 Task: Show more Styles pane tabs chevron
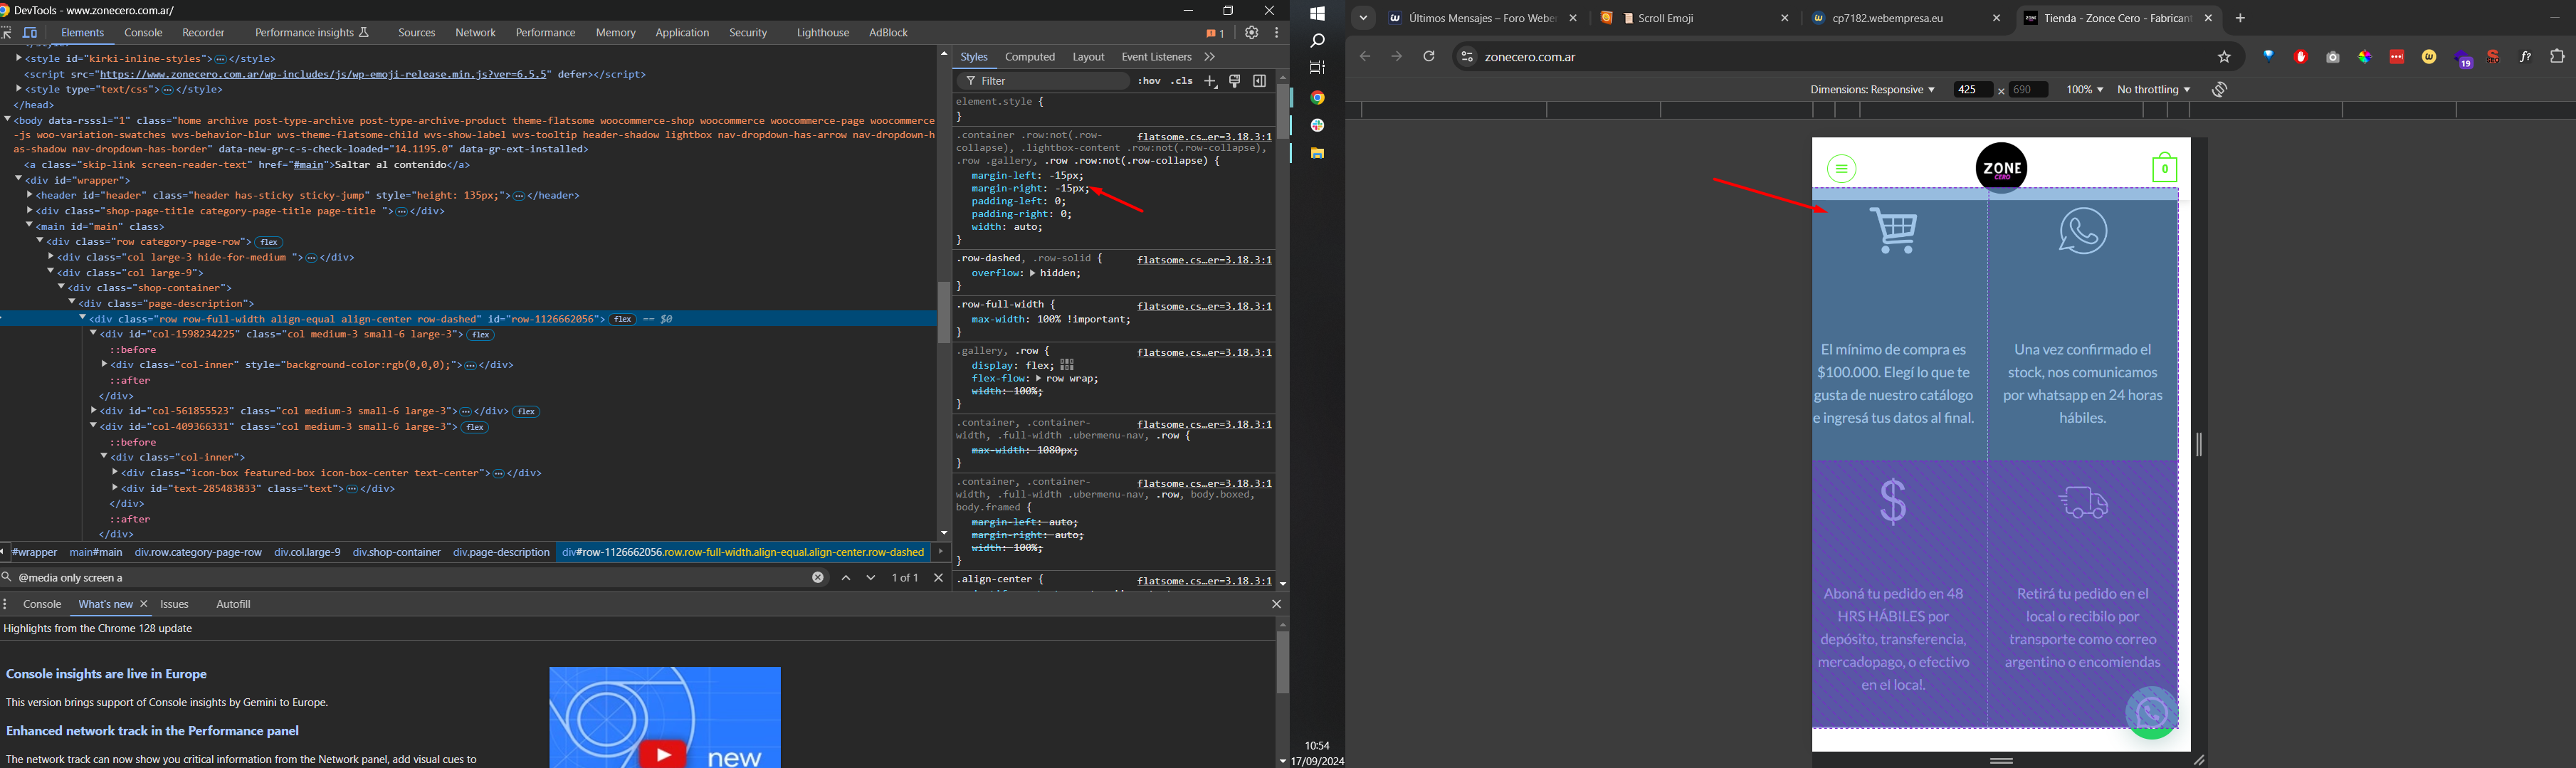(x=1210, y=58)
